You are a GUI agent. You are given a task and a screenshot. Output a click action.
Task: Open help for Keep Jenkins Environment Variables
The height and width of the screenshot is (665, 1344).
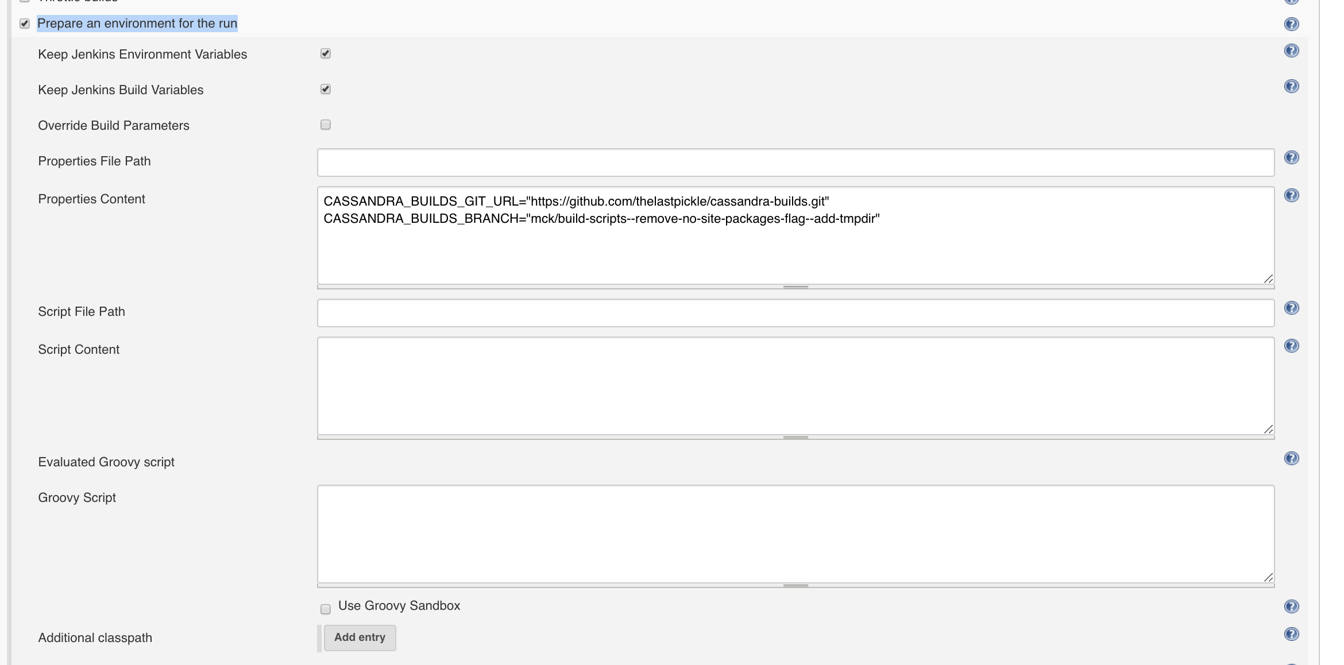1291,51
